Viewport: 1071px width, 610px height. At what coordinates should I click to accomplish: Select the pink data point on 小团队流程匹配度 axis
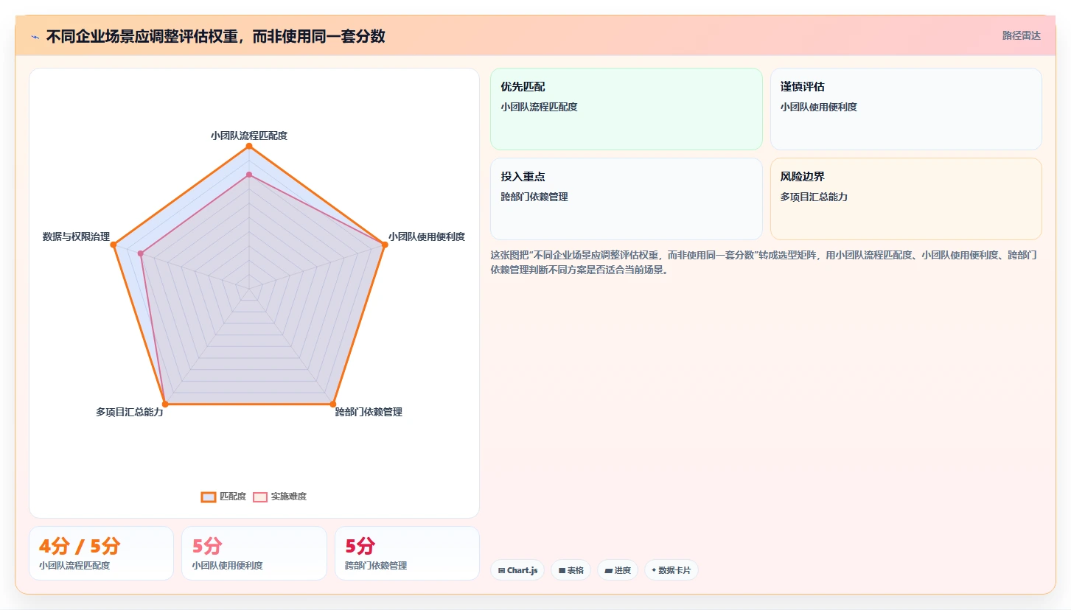pyautogui.click(x=249, y=175)
